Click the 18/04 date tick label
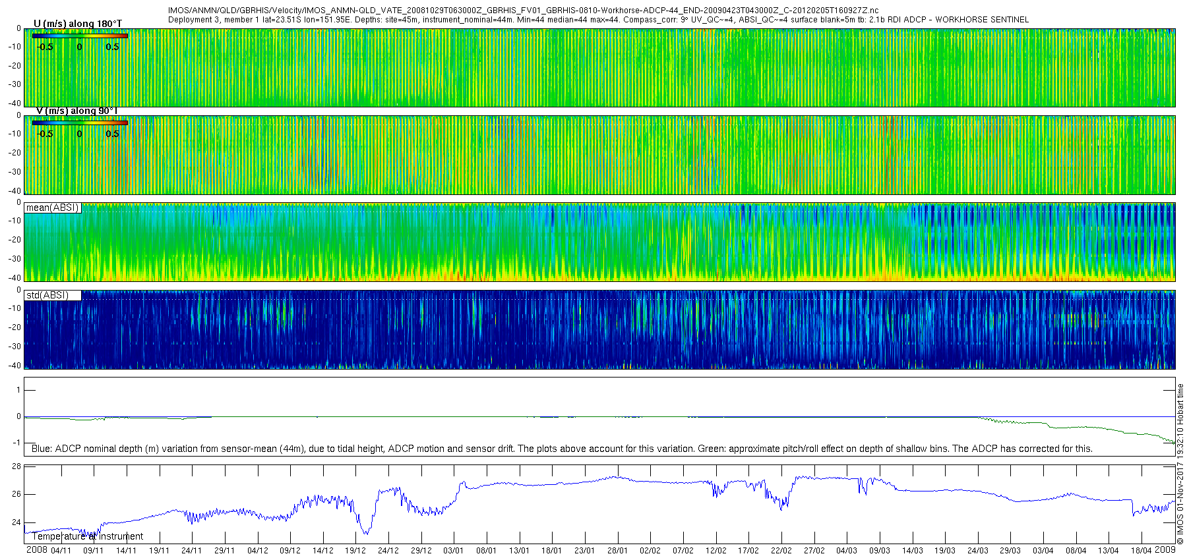This screenshot has height=560, width=1187. [x=1141, y=551]
